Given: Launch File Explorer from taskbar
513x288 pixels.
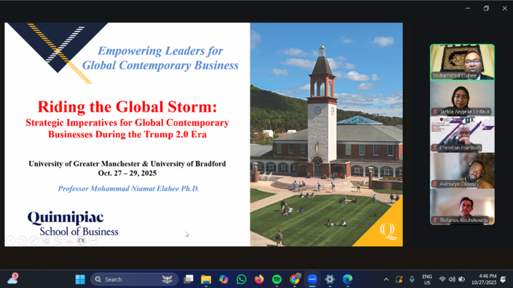Looking at the screenshot, I should (206, 279).
